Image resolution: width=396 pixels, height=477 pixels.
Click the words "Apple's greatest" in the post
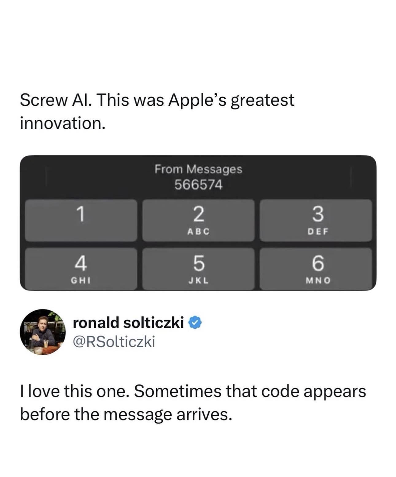pyautogui.click(x=231, y=101)
